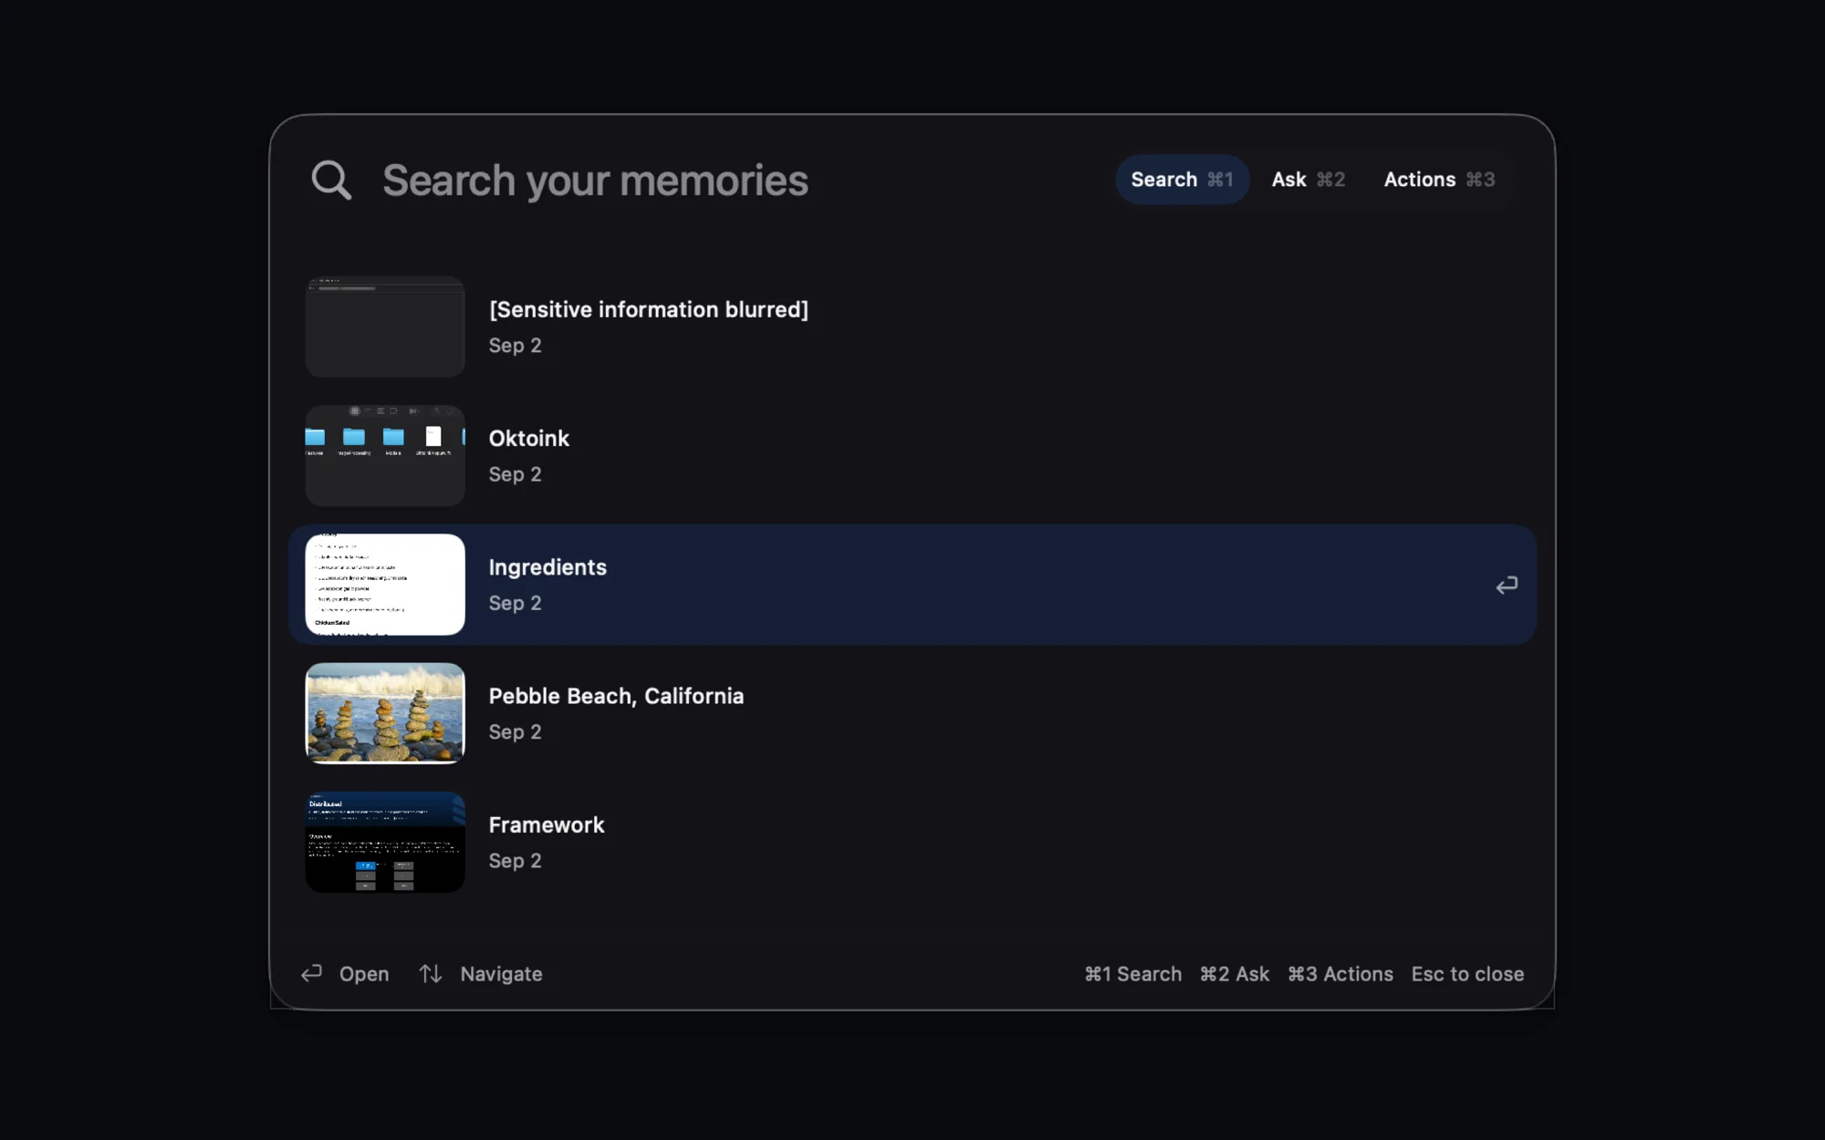Open the Oktoink memory
Viewport: 1825px width, 1140px height.
pyautogui.click(x=912, y=456)
